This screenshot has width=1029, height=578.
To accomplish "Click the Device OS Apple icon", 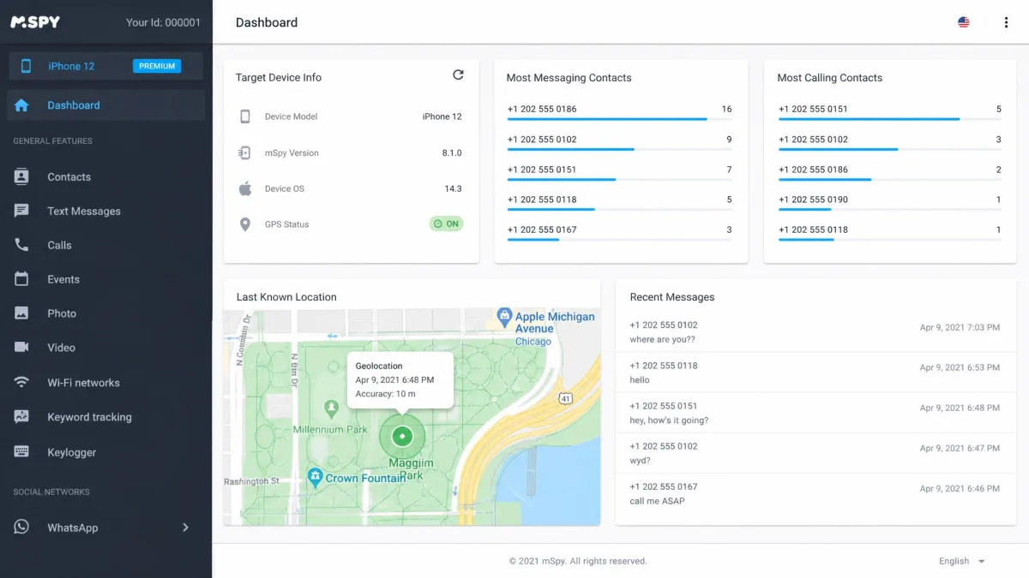I will pyautogui.click(x=245, y=188).
